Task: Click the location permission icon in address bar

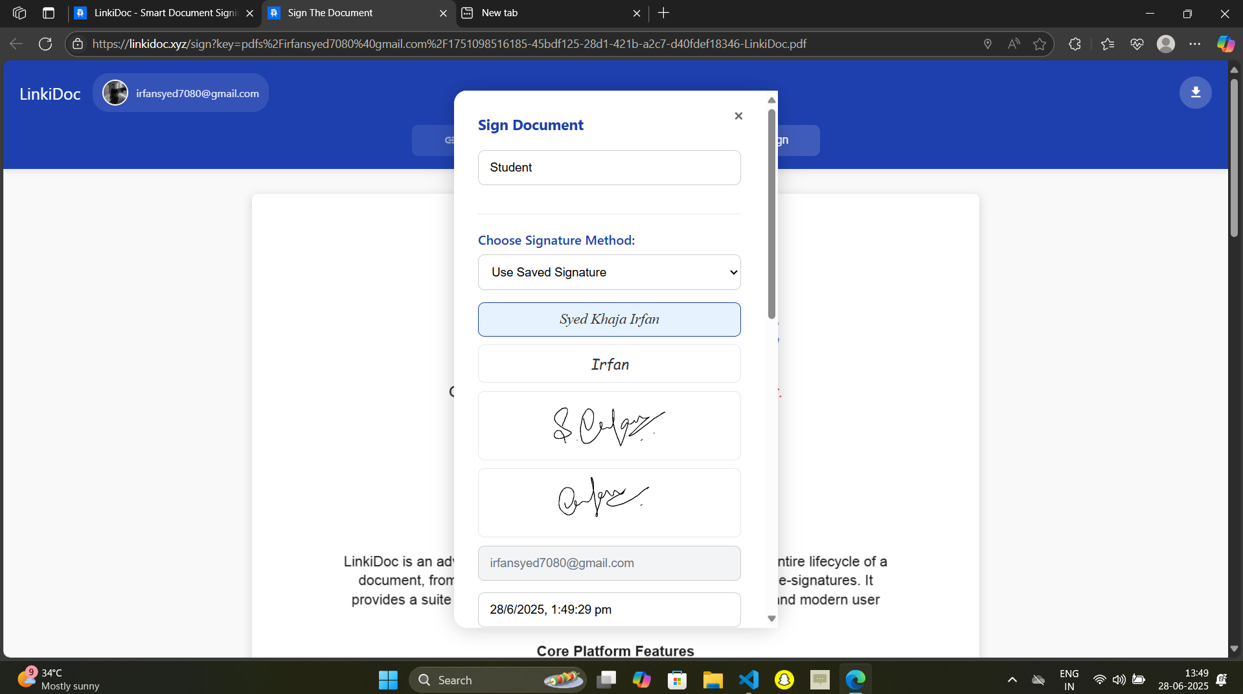Action: (x=987, y=44)
